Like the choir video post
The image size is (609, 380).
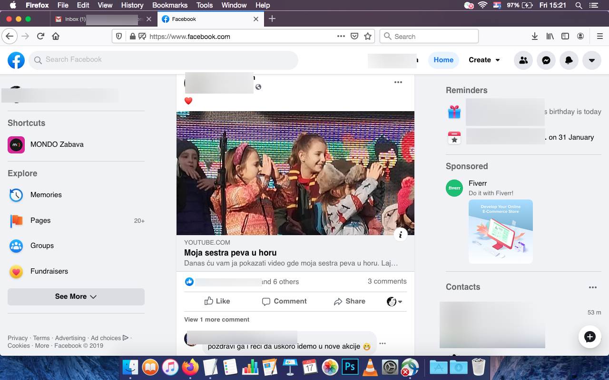pos(217,301)
